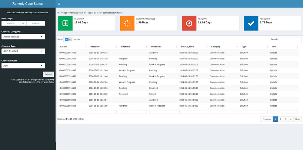Click the 32.64 Days Pending value

205,22
